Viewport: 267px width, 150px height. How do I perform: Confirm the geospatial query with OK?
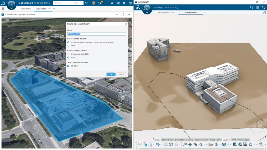coord(111,74)
